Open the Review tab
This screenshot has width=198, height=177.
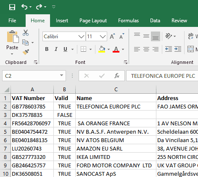pyautogui.click(x=179, y=21)
